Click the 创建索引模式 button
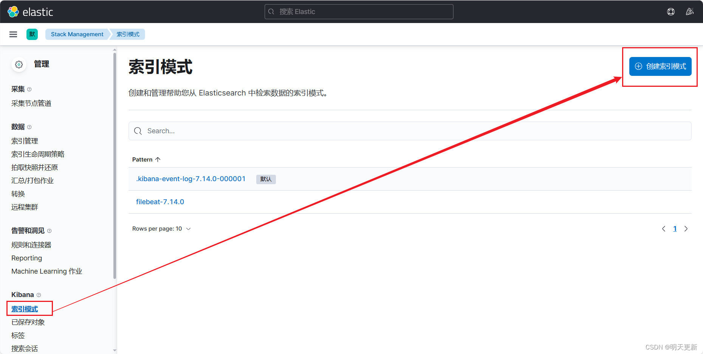The image size is (703, 354). click(660, 66)
